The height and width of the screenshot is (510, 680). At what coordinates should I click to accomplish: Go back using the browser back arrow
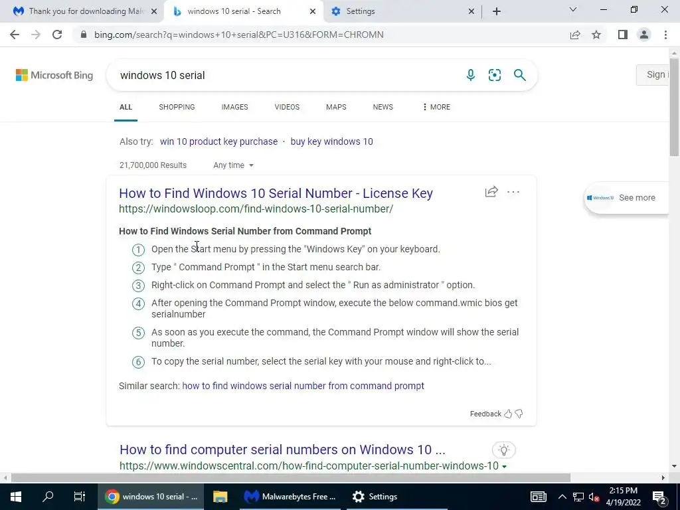(15, 35)
